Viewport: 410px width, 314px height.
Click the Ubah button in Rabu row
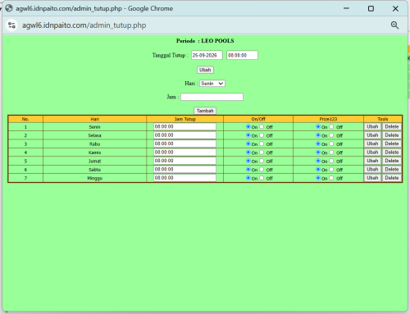(372, 143)
